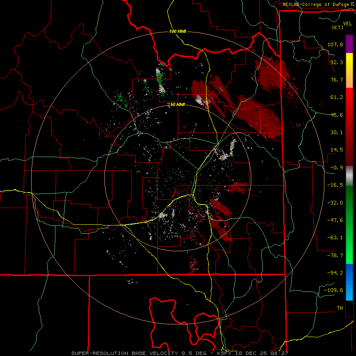Click the -63.1 velocity scale value

(335, 238)
